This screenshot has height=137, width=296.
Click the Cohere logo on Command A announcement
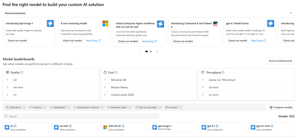(215, 24)
